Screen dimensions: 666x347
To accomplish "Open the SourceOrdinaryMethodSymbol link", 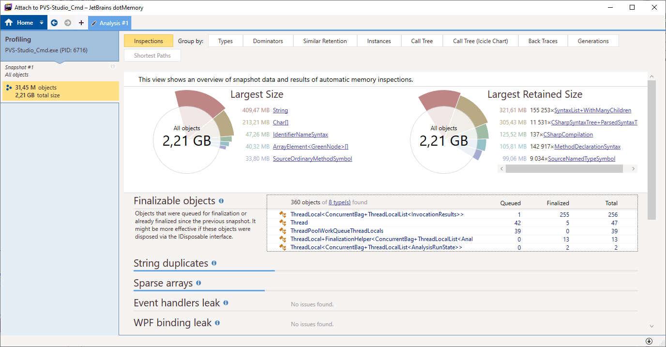I will (313, 159).
